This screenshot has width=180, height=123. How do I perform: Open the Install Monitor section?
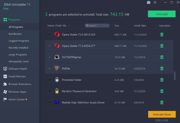[17, 76]
